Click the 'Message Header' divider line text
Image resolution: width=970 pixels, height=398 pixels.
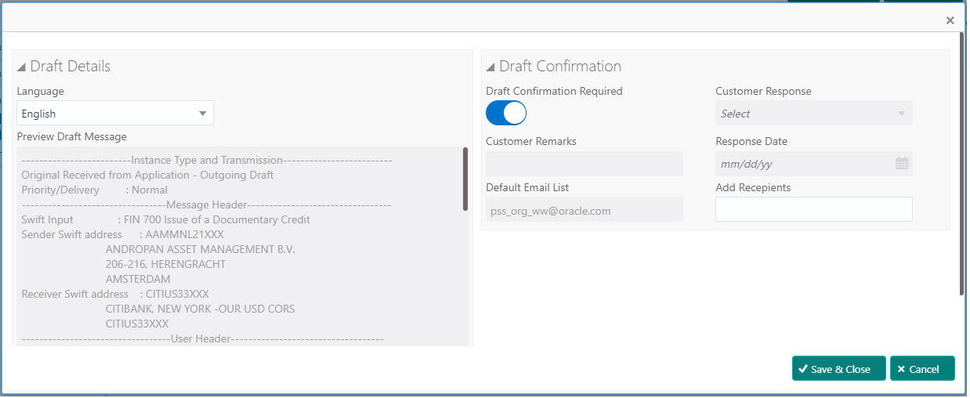click(206, 204)
